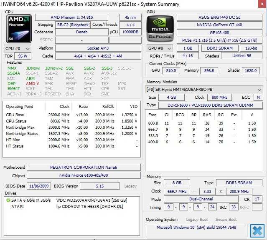Image resolution: width=267 pixels, height=240 pixels.
Task: Click the ABM feature flag
Action: point(31,78)
